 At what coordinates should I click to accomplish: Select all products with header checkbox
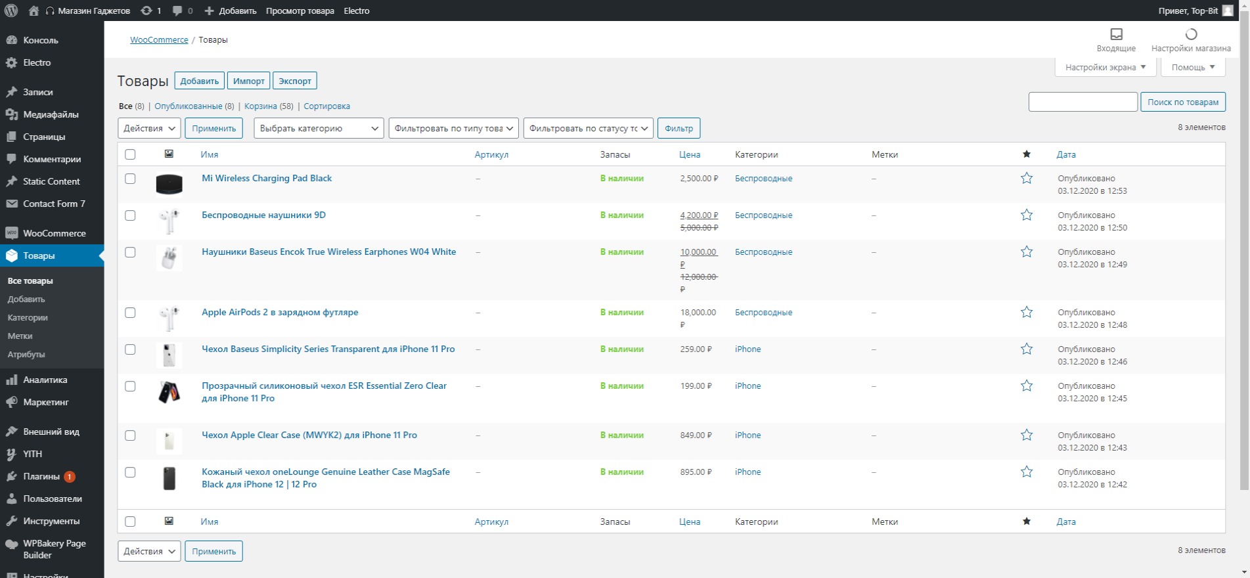pos(130,154)
